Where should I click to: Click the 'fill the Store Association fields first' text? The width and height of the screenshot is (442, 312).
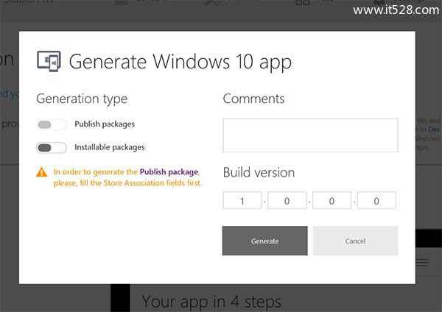[141, 183]
